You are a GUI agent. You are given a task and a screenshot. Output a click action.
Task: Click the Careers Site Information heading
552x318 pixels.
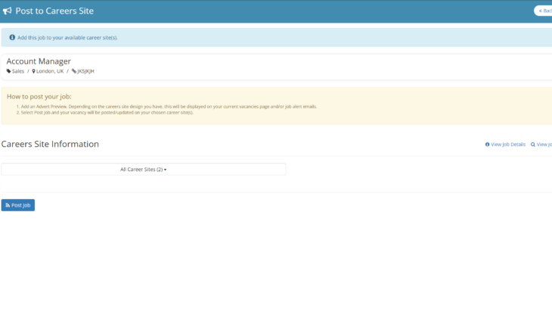pyautogui.click(x=50, y=144)
